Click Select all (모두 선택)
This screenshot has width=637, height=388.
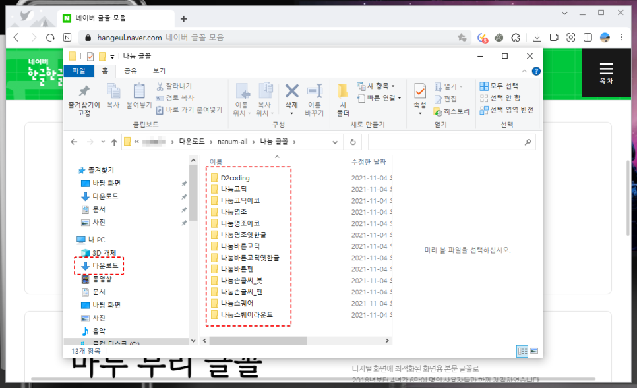499,86
